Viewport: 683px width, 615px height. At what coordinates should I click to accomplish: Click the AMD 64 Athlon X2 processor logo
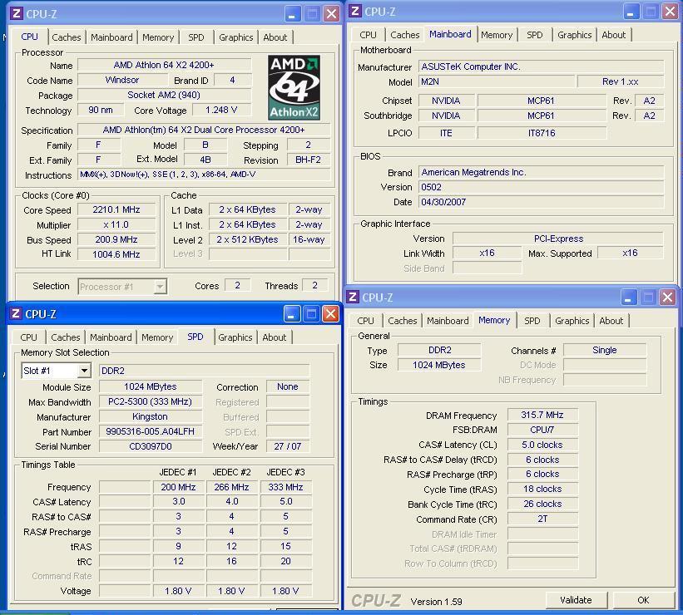pyautogui.click(x=294, y=87)
